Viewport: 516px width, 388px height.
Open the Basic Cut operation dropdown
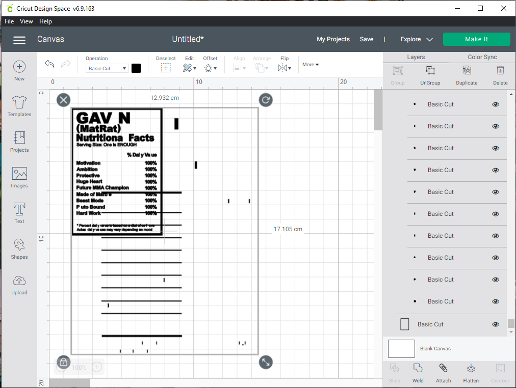click(x=107, y=68)
